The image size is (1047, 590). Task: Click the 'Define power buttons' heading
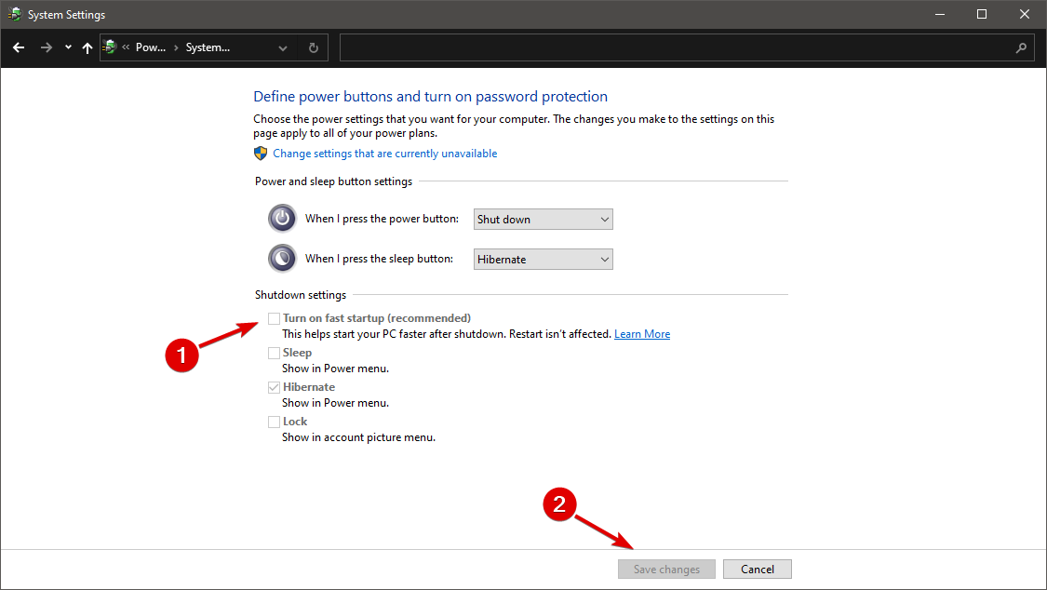[x=430, y=96]
